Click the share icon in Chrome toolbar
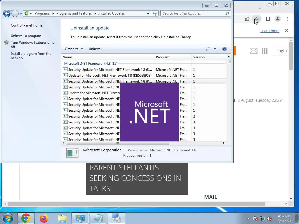299x224 pixels. [x=247, y=19]
